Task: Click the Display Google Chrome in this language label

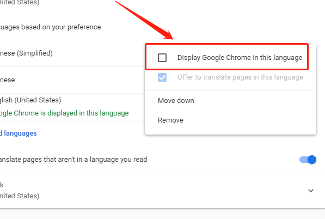Action: click(x=240, y=58)
